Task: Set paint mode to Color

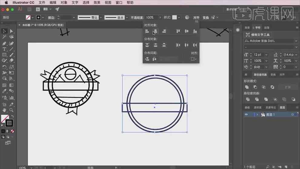Action: (x=3, y=131)
